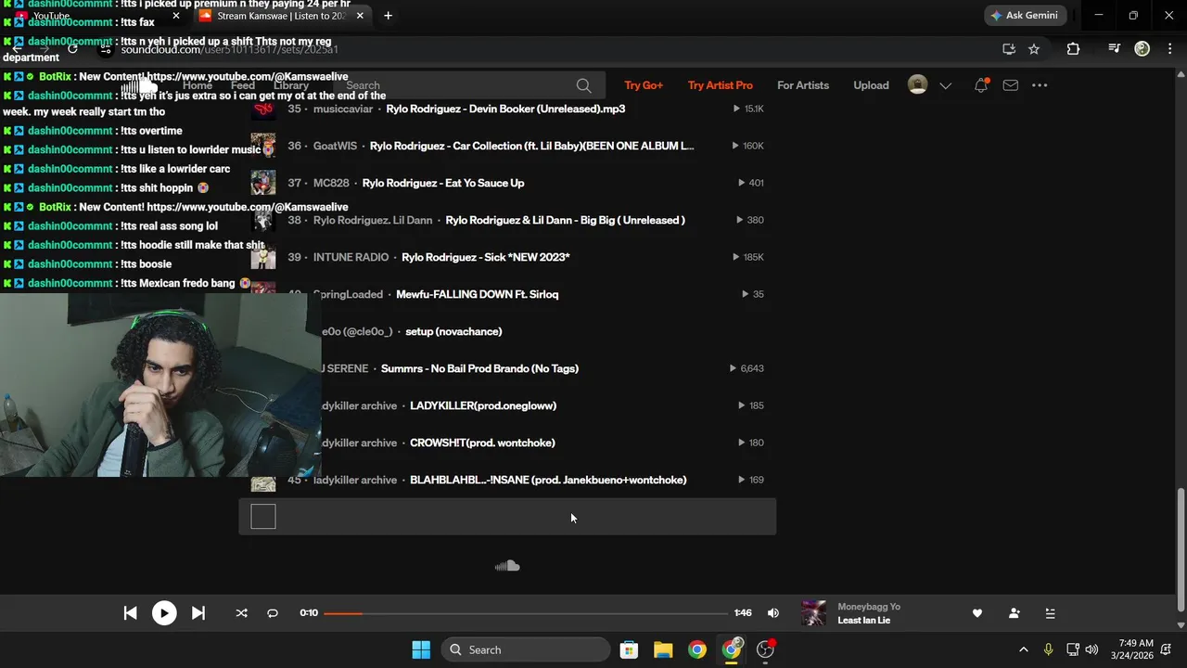Open SoundCloud messages envelope
Screen dimensions: 1187x668
coord(1011,85)
